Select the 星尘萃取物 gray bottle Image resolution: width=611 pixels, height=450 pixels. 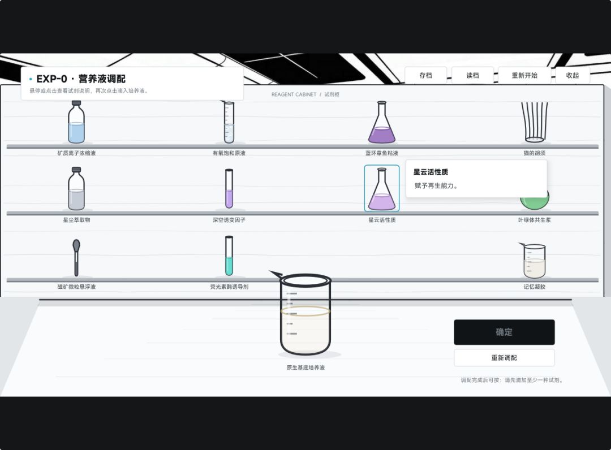[x=76, y=189]
